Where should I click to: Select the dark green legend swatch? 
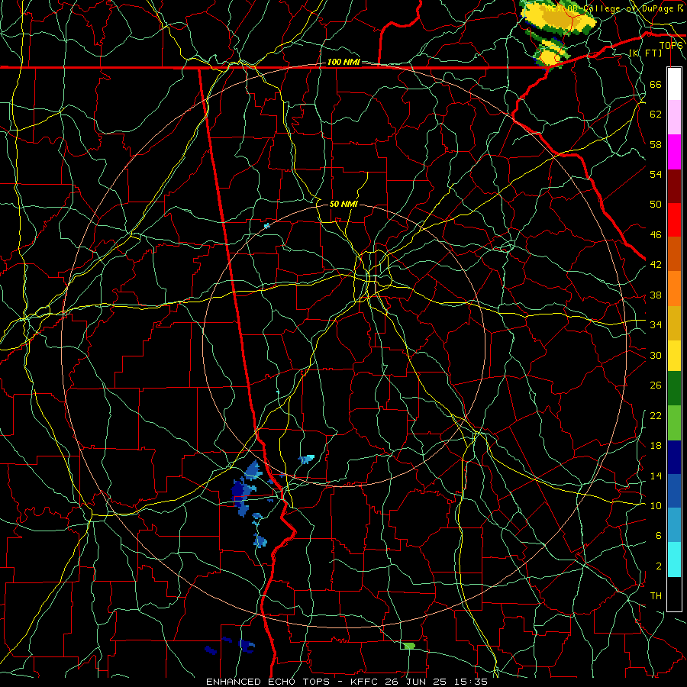674,389
